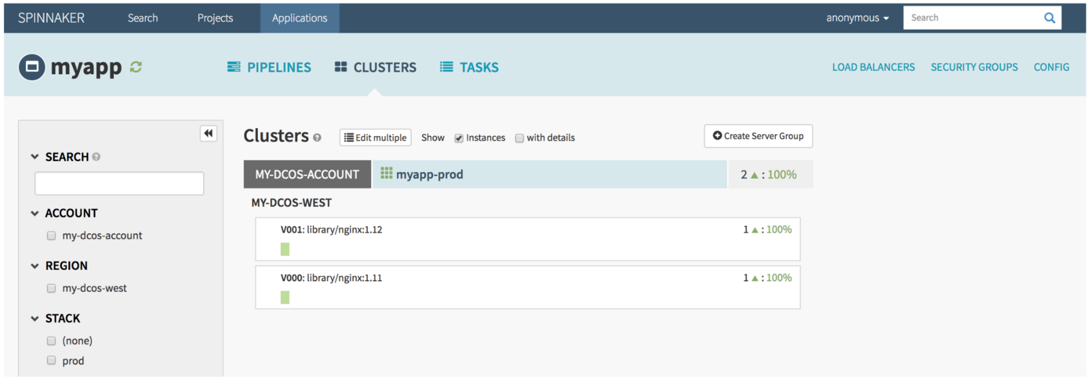
Task: Click the Edit multiple button
Action: [376, 137]
